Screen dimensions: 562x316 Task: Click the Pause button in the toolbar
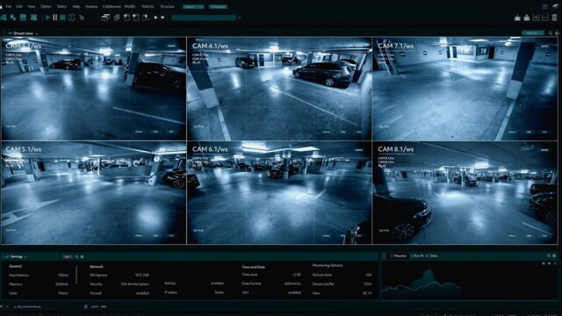click(x=54, y=18)
